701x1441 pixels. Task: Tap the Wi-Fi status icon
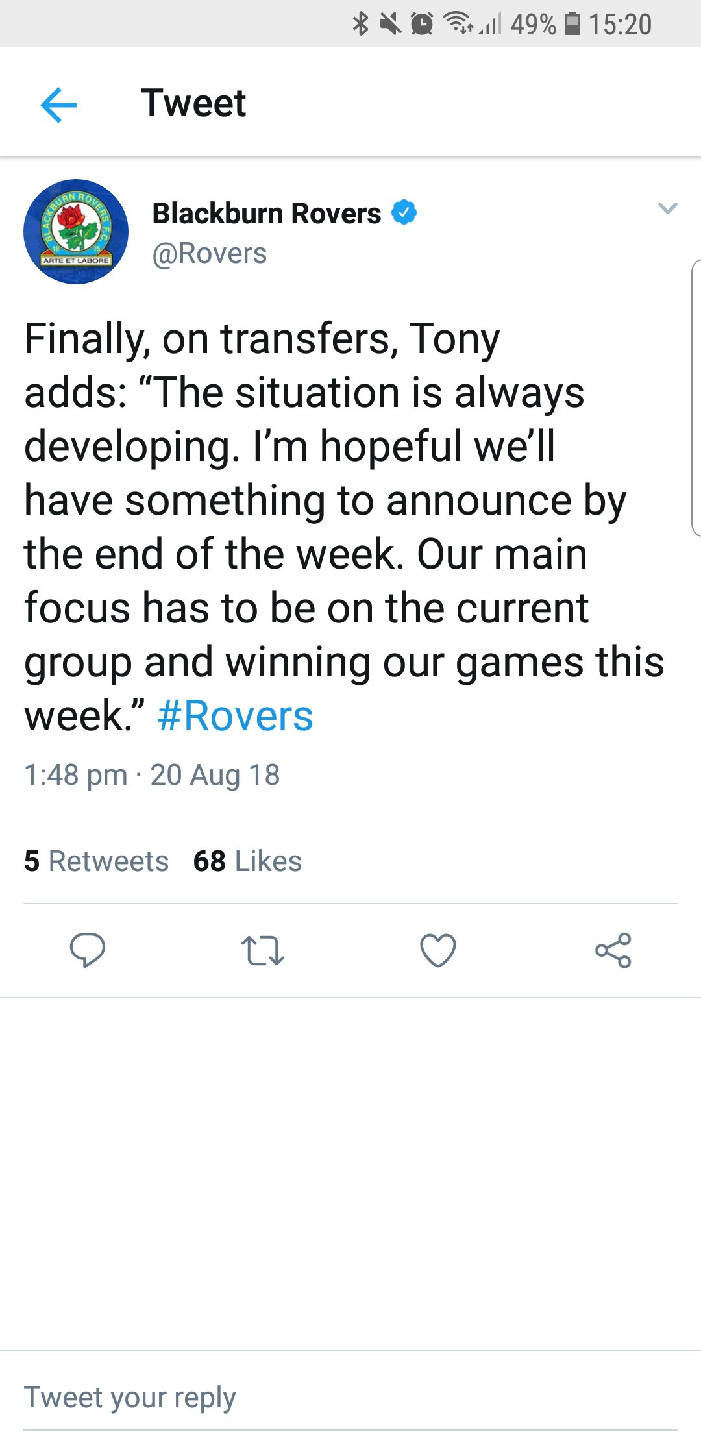coord(458,24)
